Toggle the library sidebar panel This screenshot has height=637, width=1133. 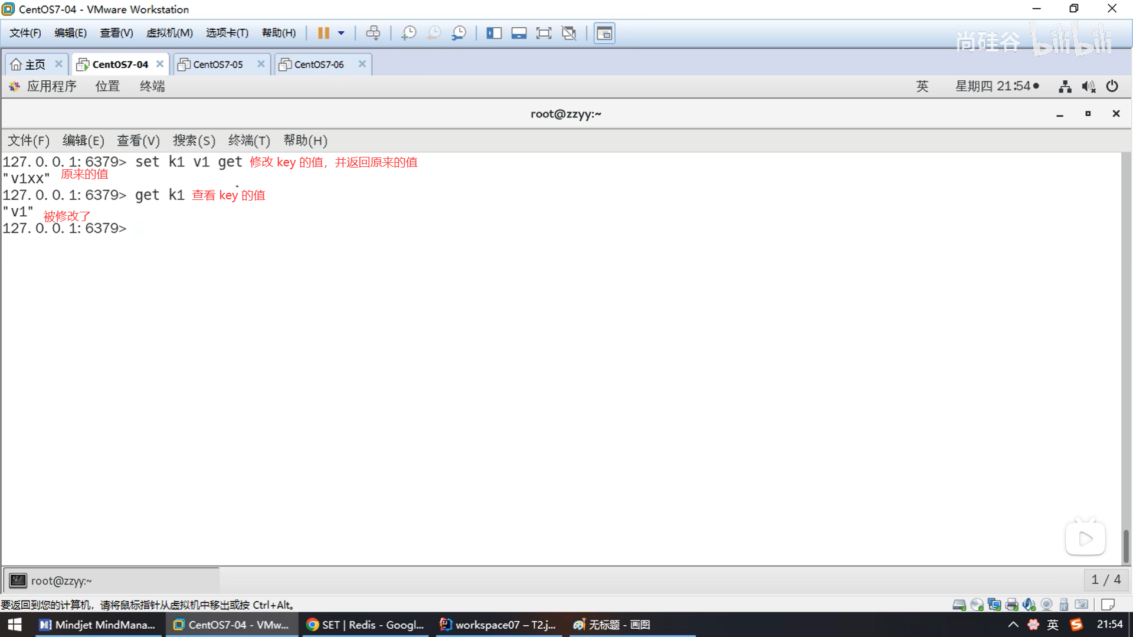pyautogui.click(x=493, y=33)
